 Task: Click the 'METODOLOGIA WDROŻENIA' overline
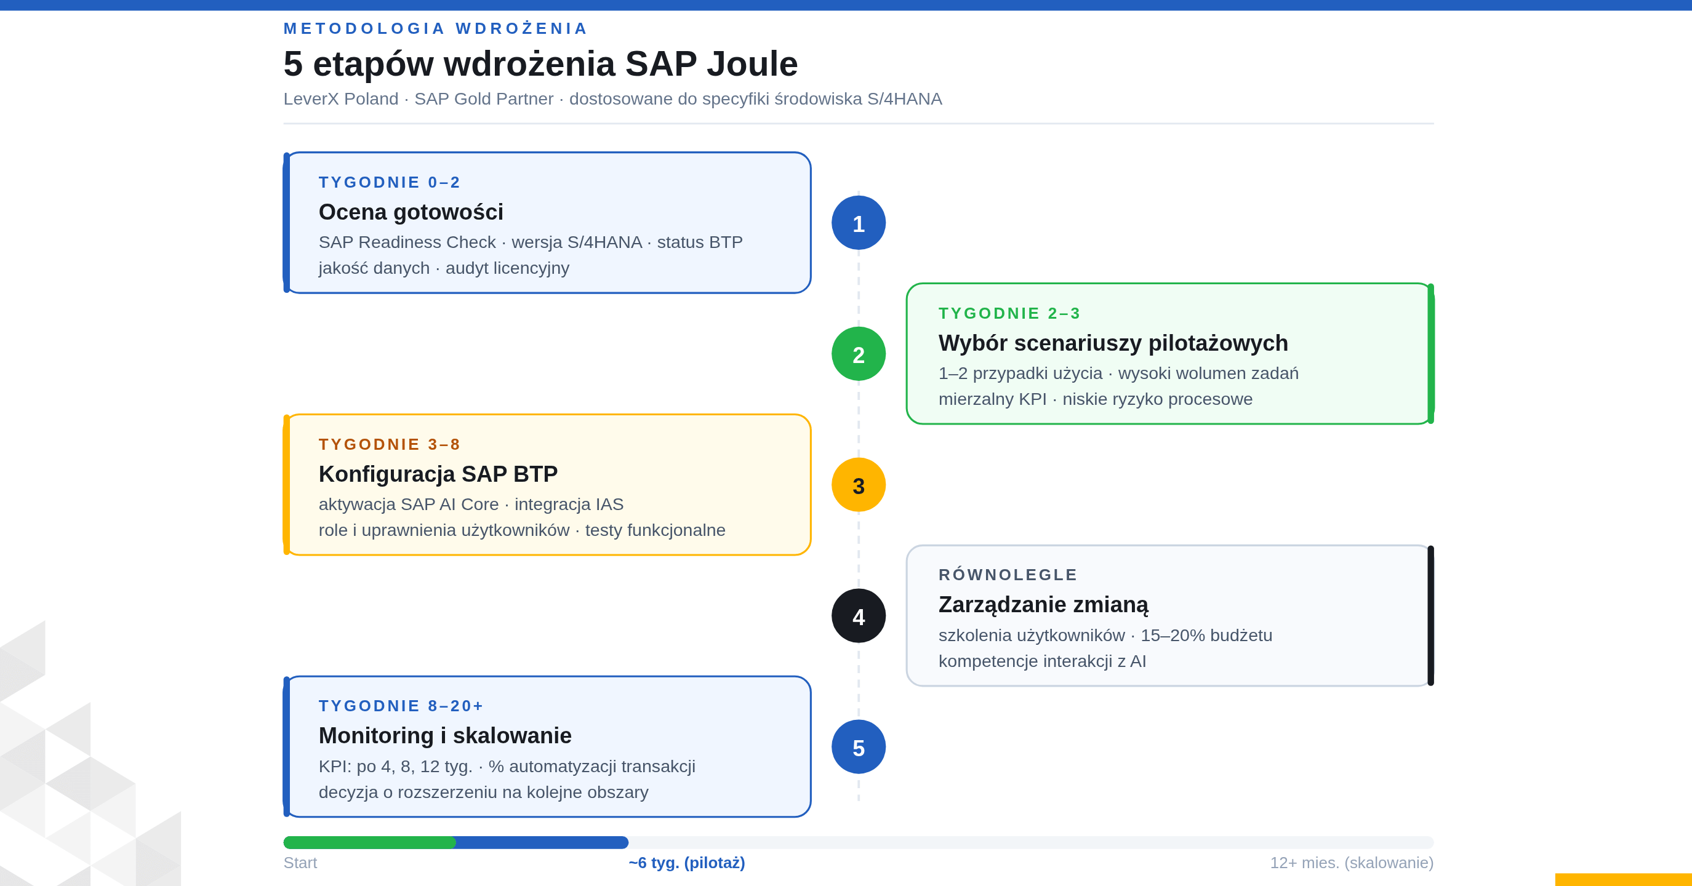click(436, 29)
